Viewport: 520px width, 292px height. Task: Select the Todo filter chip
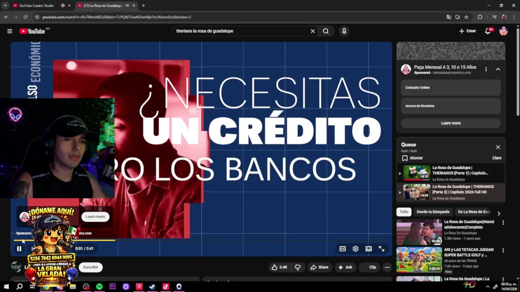(x=404, y=212)
